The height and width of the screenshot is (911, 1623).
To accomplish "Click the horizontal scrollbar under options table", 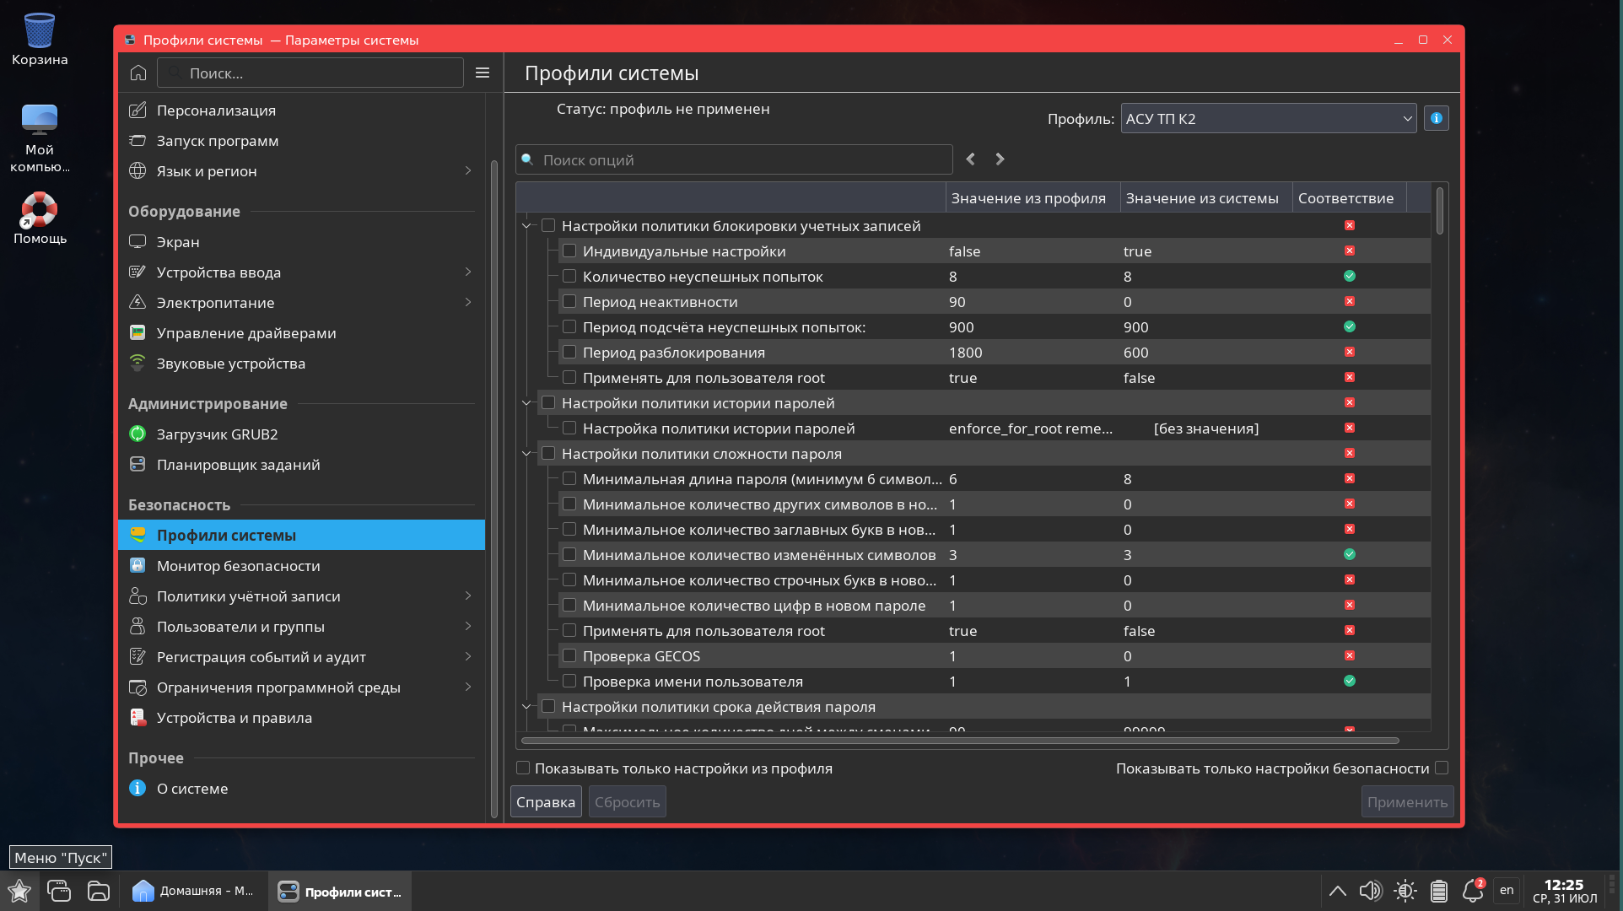I will pyautogui.click(x=959, y=741).
